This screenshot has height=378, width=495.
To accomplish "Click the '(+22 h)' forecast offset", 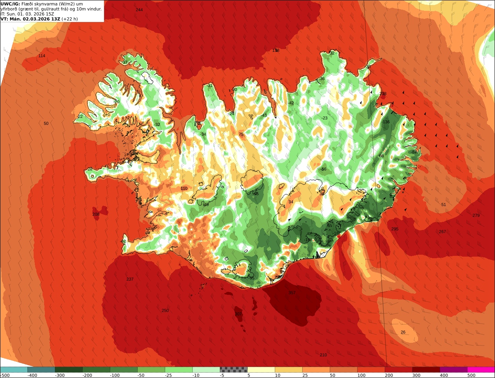I will point(70,19).
